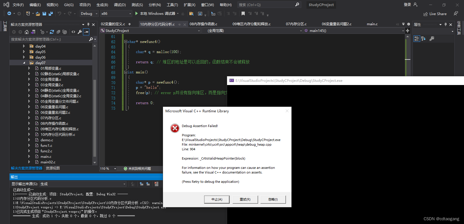This screenshot has width=464, height=224.
Task: Click collapse all icon in Solution Explorer
Action: tap(58, 32)
